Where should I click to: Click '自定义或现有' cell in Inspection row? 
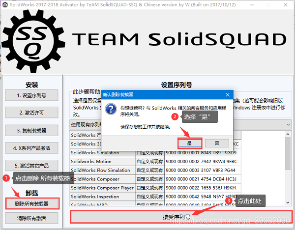(x=150, y=197)
